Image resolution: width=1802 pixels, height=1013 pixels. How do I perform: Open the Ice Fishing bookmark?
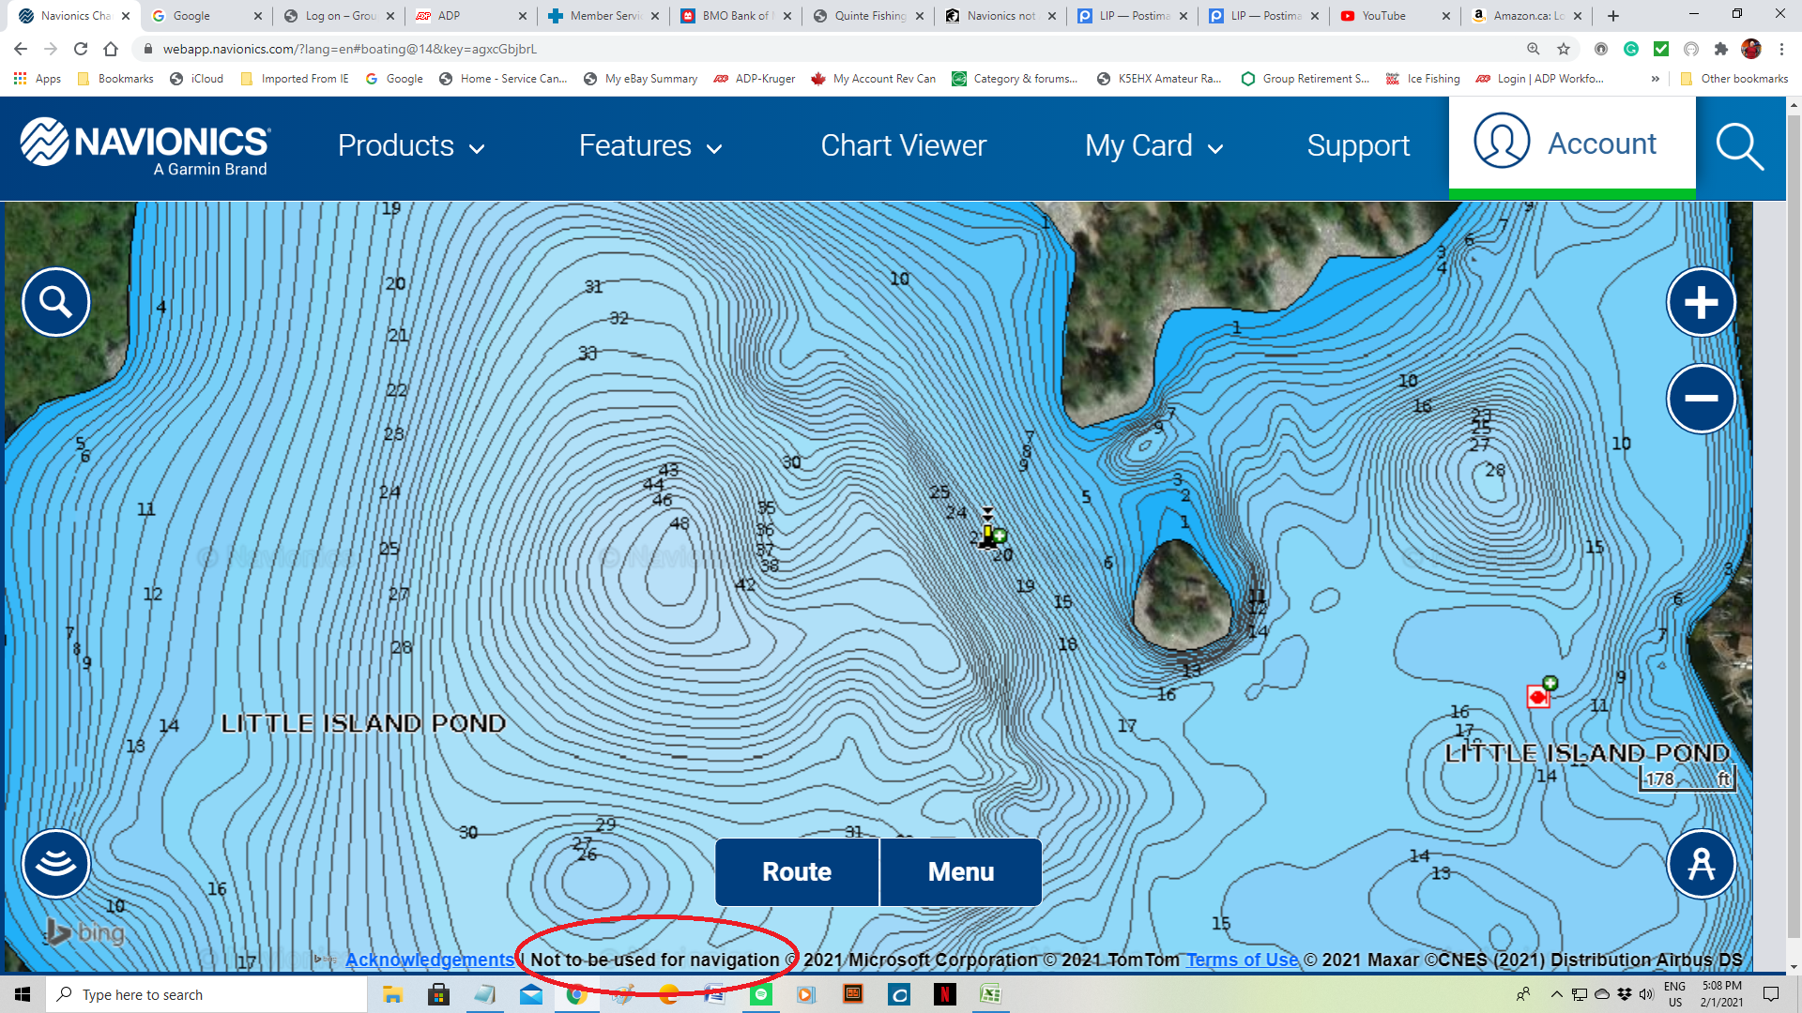(1423, 79)
